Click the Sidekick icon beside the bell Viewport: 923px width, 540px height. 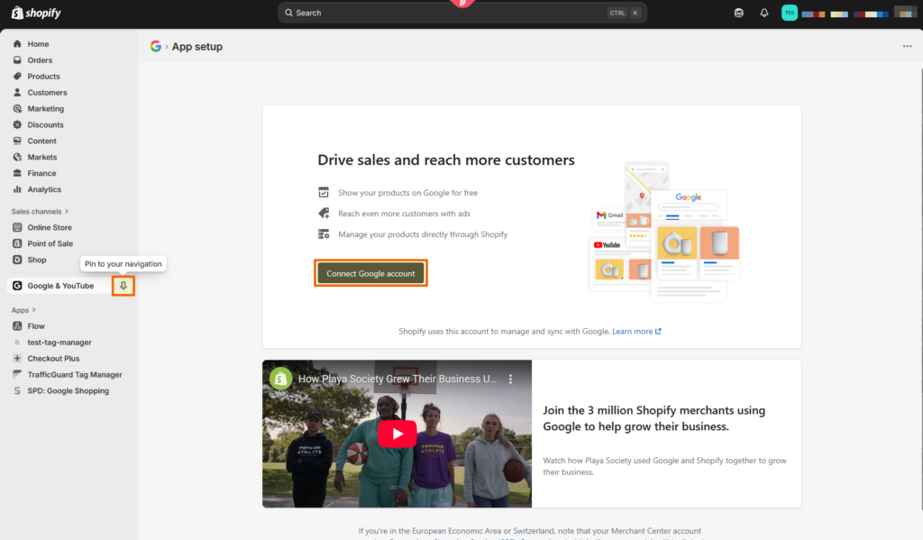739,13
